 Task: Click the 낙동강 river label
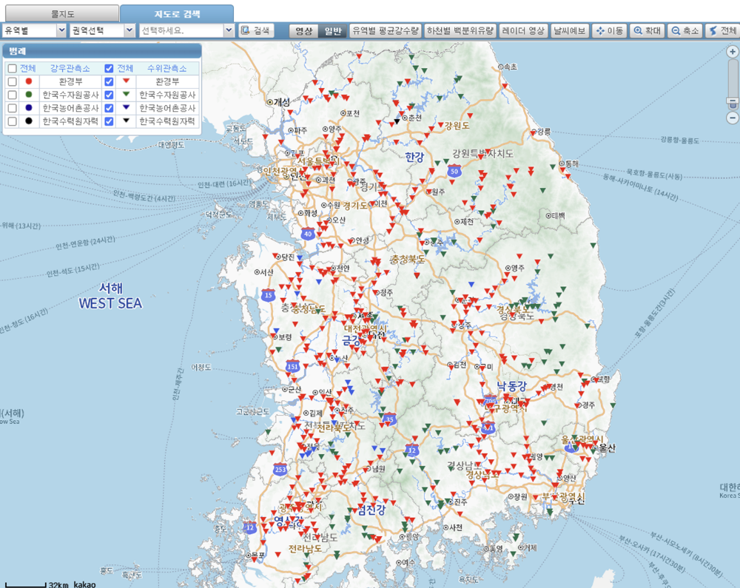tap(512, 385)
